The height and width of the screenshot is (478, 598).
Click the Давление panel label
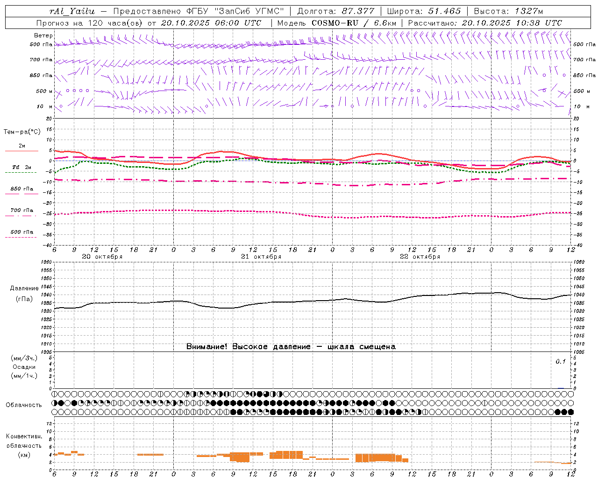point(24,288)
